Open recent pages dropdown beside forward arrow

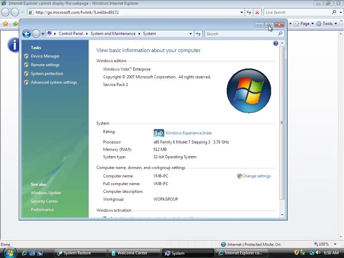click(x=43, y=34)
